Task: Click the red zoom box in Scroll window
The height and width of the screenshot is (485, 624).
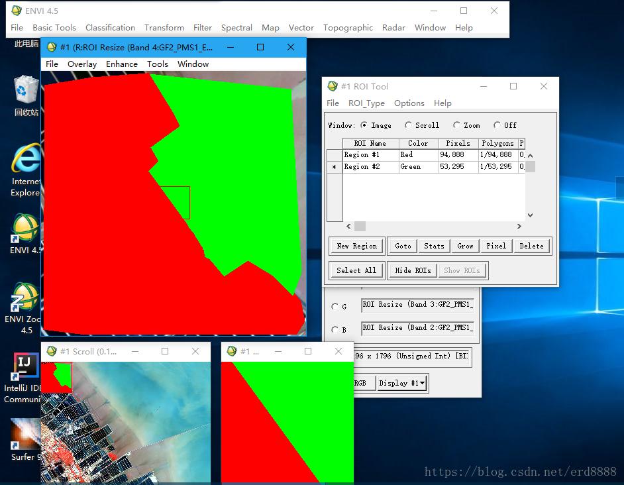Action: pyautogui.click(x=56, y=377)
